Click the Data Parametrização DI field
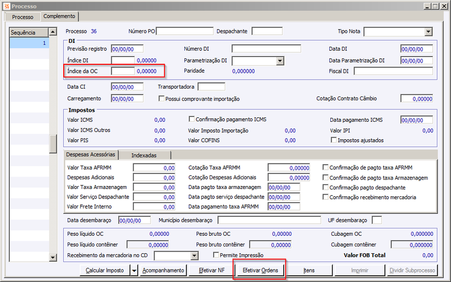This screenshot has height=282, width=451. click(x=417, y=60)
